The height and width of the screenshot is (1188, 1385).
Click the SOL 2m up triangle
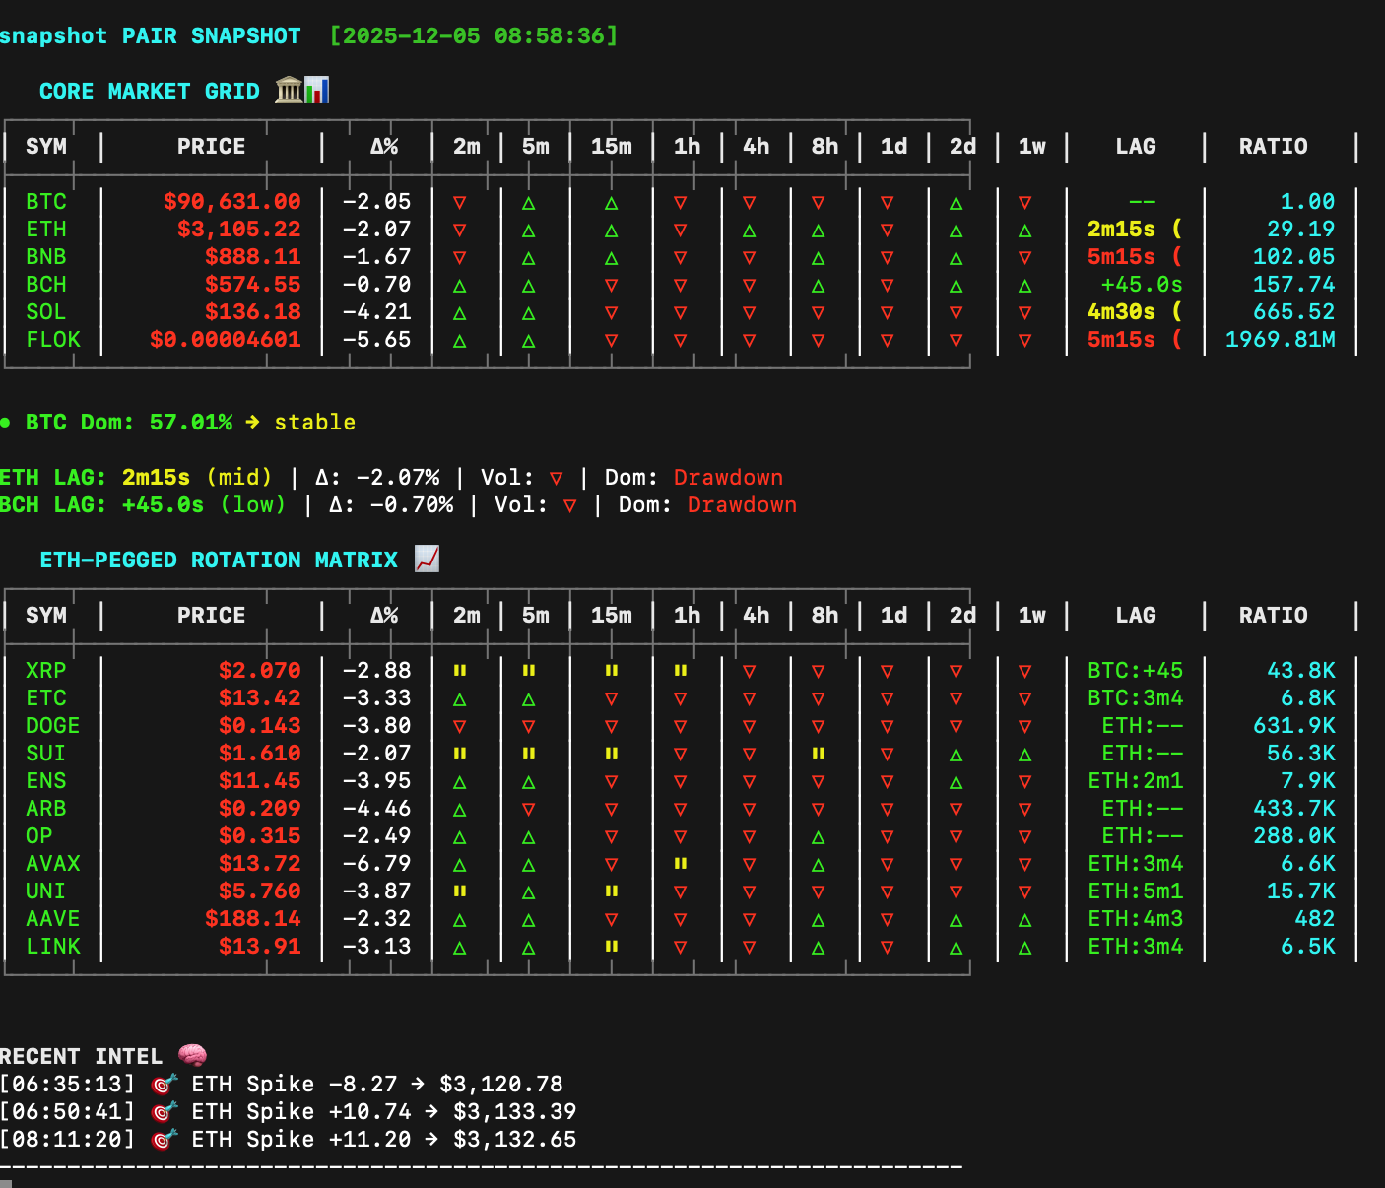tap(460, 313)
